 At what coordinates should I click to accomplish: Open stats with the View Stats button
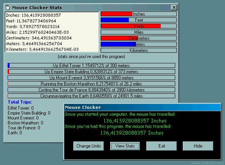point(125,146)
